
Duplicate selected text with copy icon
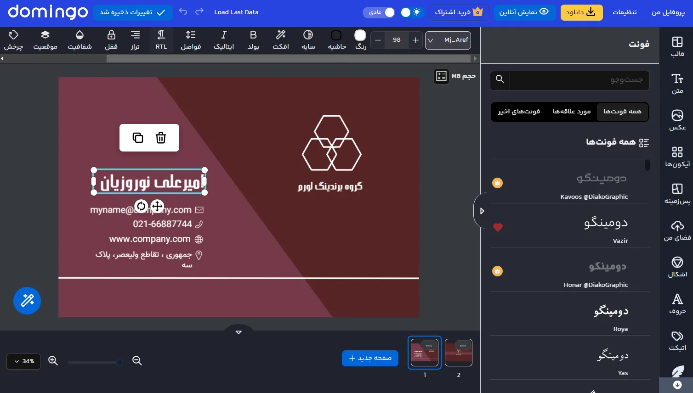(138, 138)
